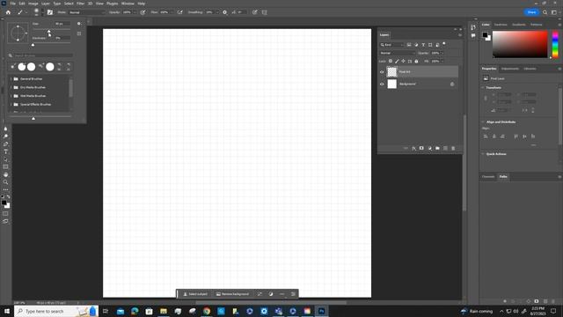Switch to the Channels tab
563x317 pixels.
[488, 176]
